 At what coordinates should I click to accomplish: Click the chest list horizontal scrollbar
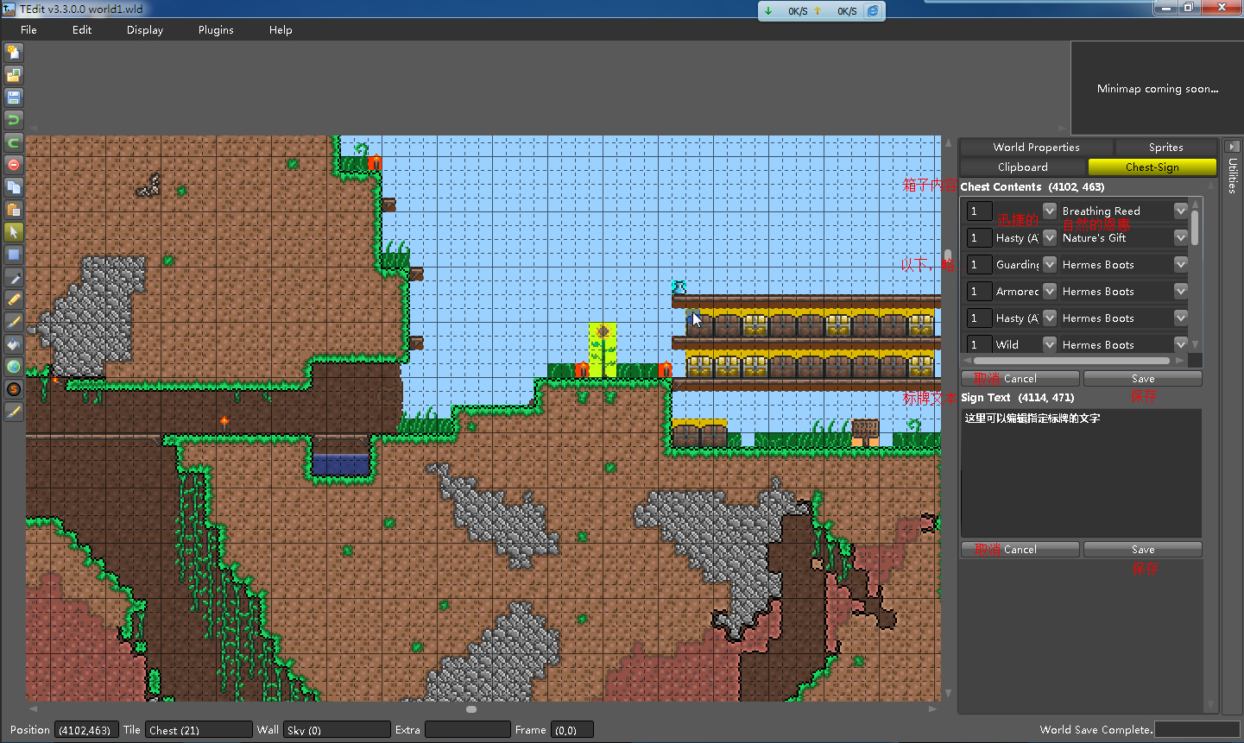[x=1070, y=361]
